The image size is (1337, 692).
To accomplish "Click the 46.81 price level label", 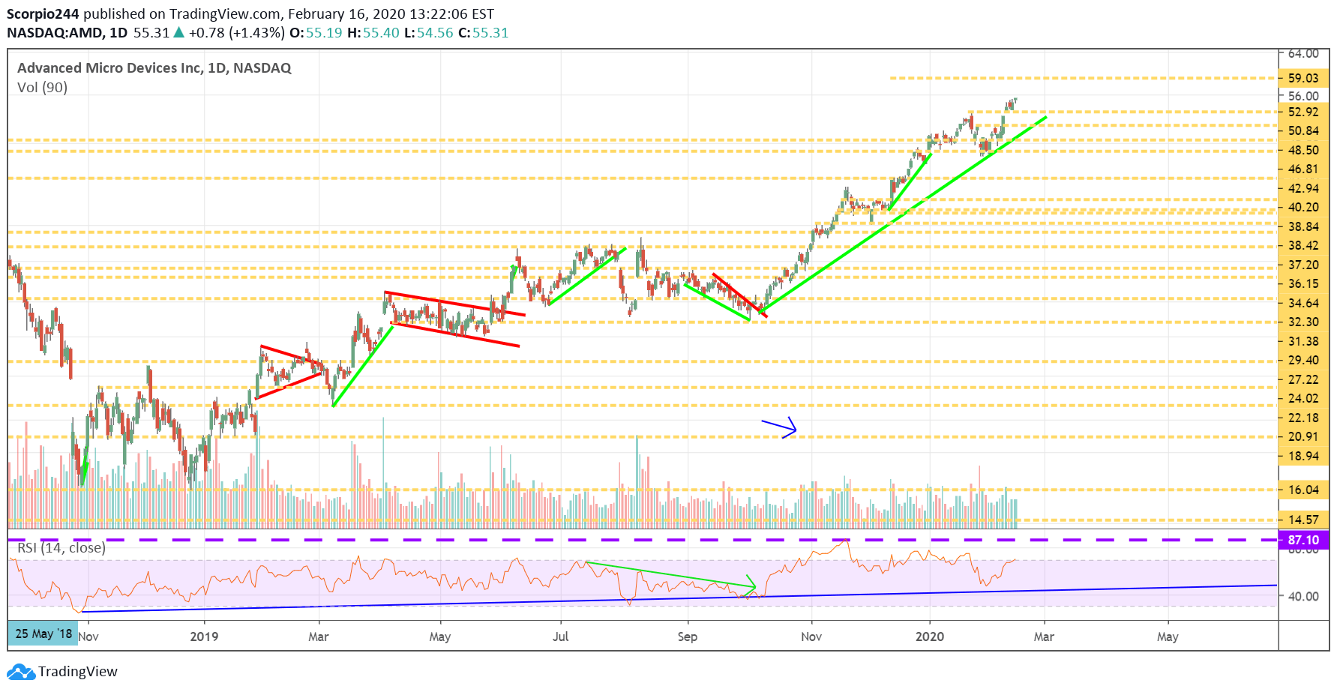I will [x=1303, y=169].
